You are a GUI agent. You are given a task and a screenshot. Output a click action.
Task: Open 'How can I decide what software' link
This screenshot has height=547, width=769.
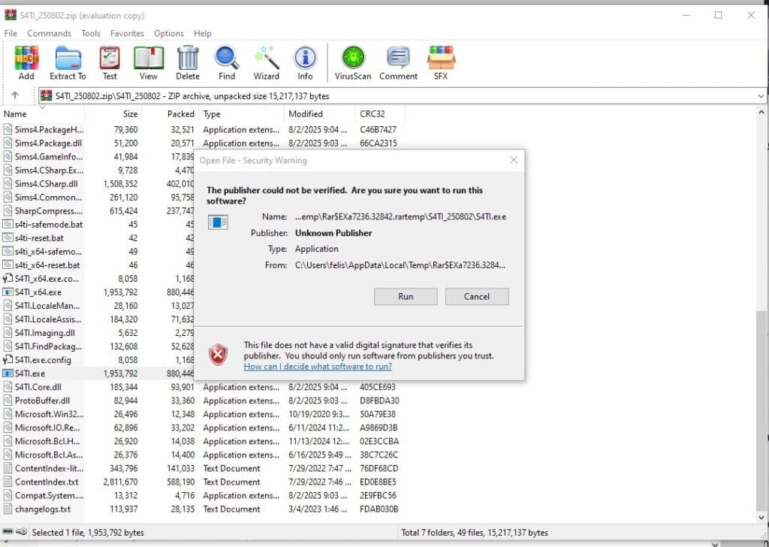point(318,367)
